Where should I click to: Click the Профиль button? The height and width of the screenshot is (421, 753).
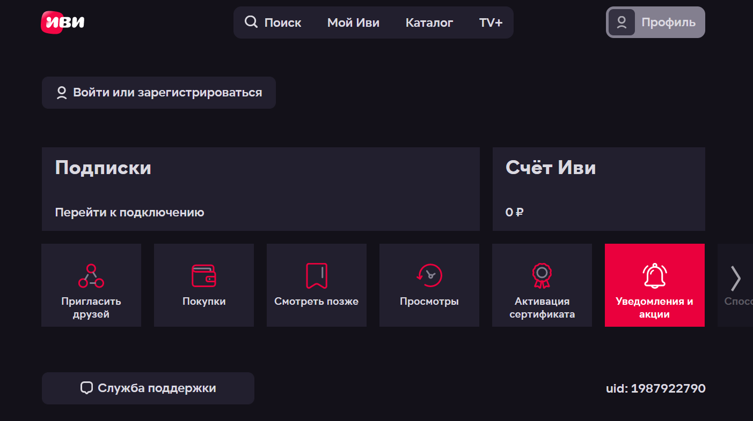click(655, 22)
